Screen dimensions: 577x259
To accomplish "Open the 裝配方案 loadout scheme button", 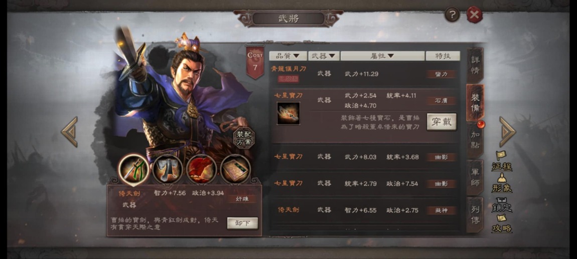I will [244, 138].
